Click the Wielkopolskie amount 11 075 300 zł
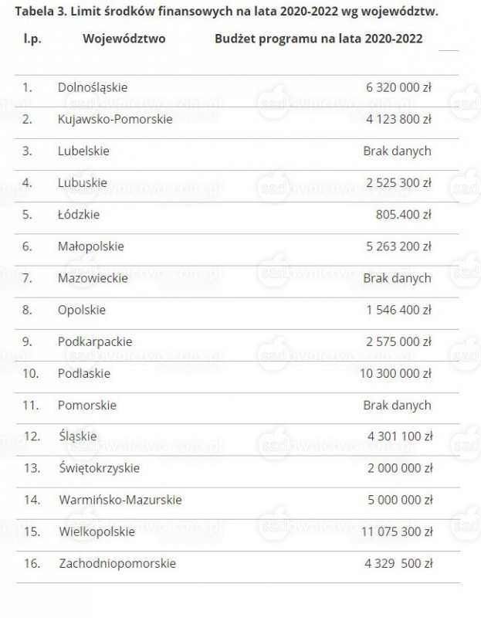This screenshot has height=618, width=481. click(x=397, y=532)
